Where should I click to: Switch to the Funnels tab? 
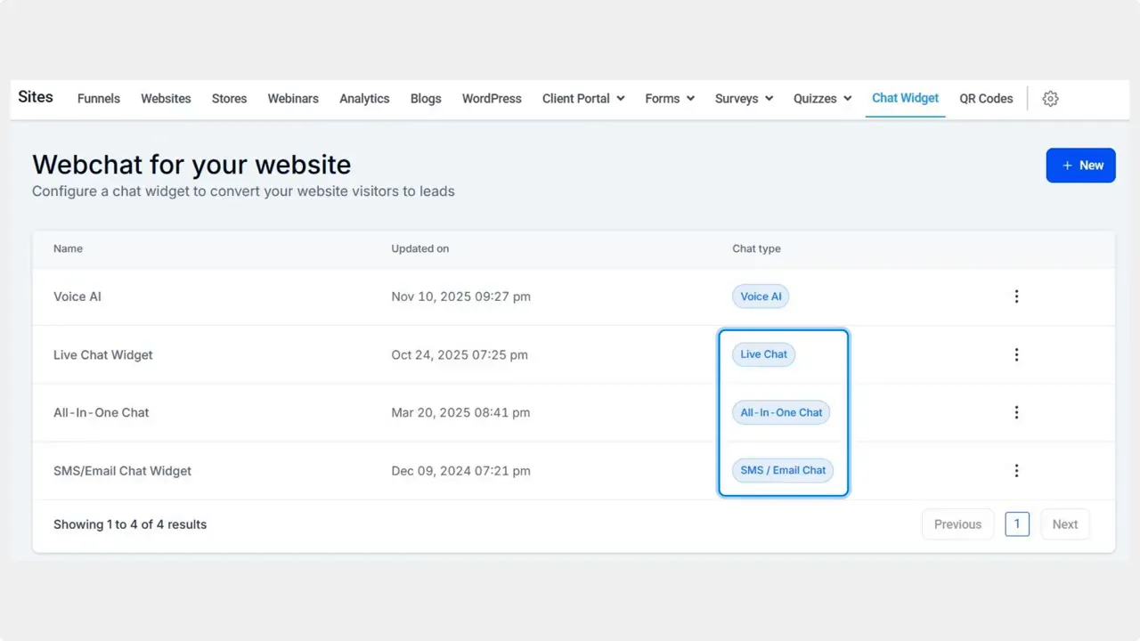point(98,99)
